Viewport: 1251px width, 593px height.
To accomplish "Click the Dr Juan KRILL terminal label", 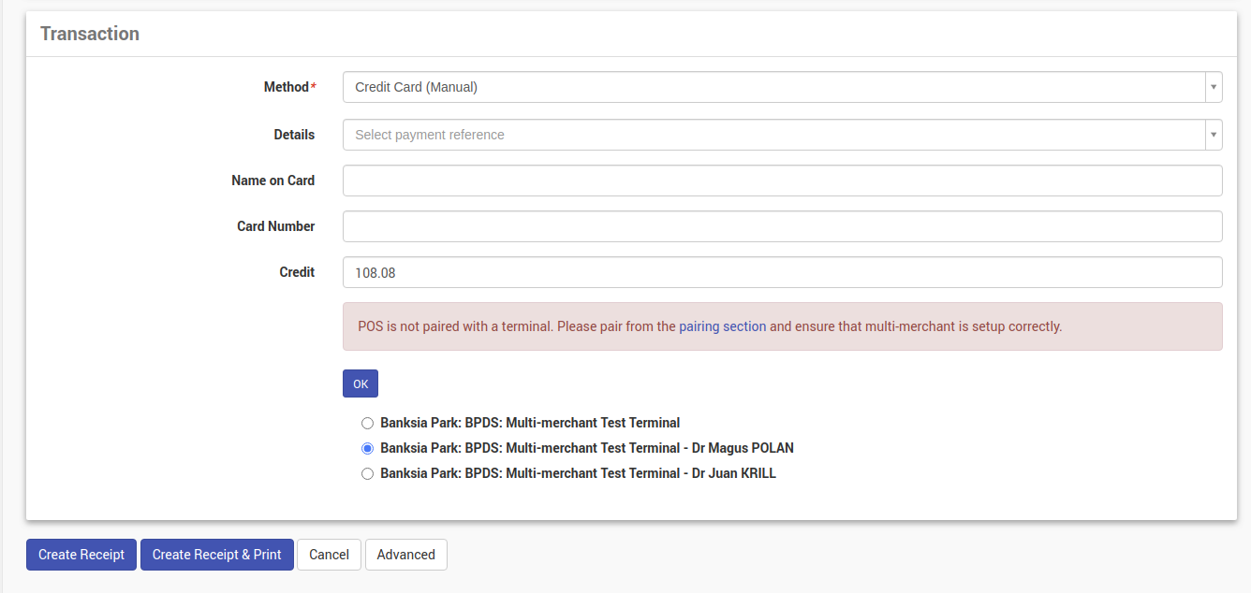I will pyautogui.click(x=578, y=473).
